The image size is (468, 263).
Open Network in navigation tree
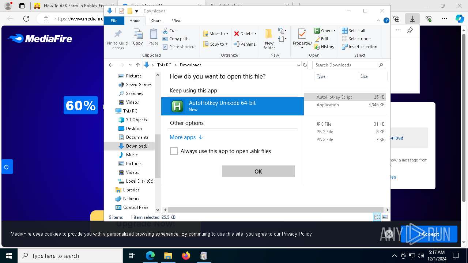127,199
